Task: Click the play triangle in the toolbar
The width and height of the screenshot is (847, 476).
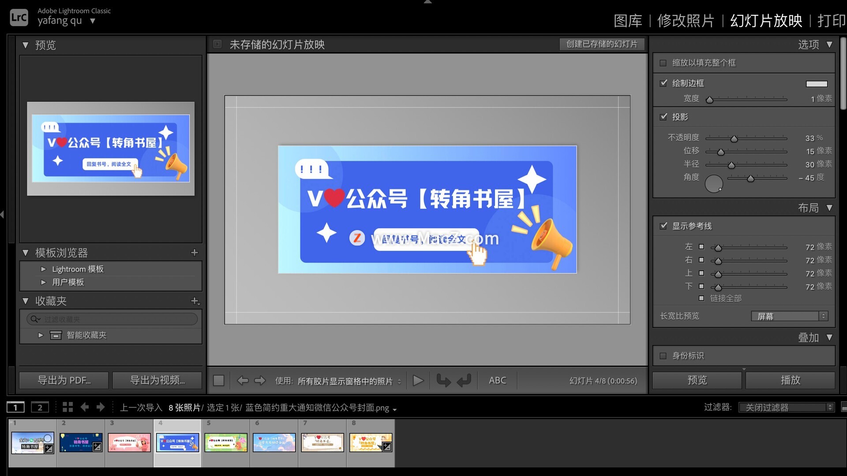Action: coord(418,380)
